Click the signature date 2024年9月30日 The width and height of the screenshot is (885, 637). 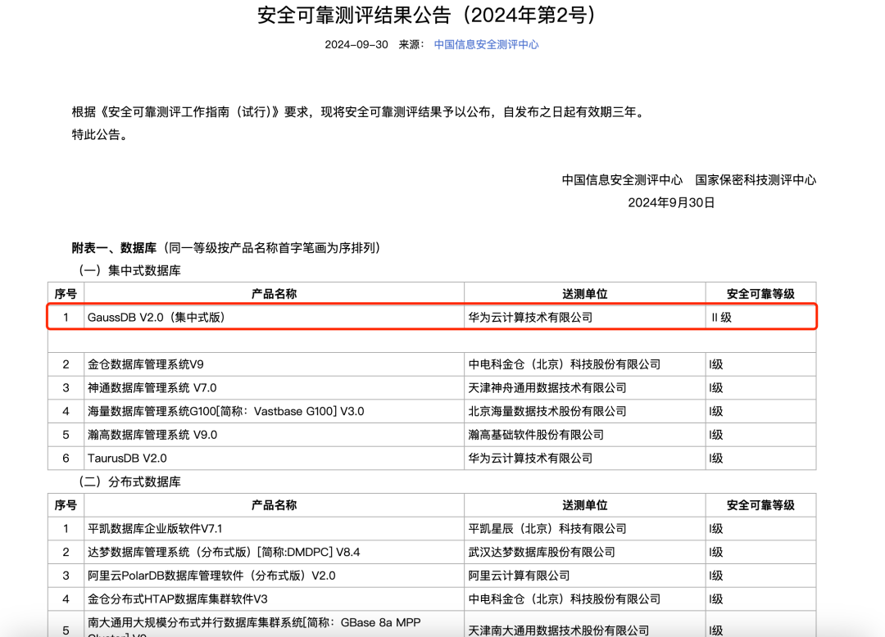[671, 203]
